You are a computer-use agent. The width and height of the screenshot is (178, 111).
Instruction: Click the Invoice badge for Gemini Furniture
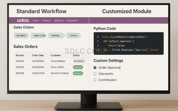click(x=78, y=73)
